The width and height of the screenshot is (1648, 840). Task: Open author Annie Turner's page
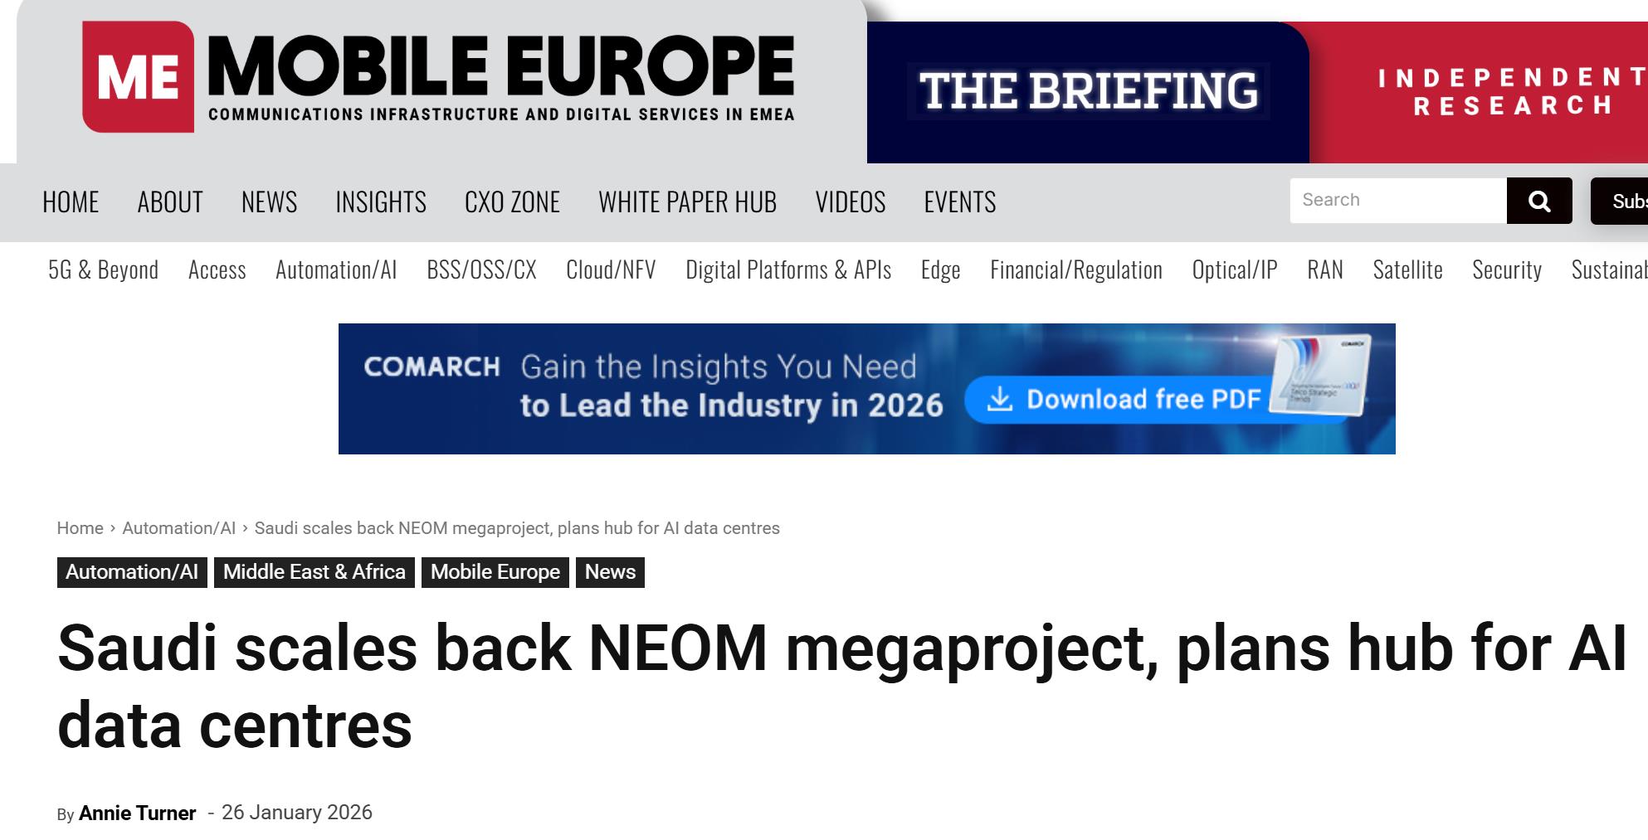click(x=137, y=813)
